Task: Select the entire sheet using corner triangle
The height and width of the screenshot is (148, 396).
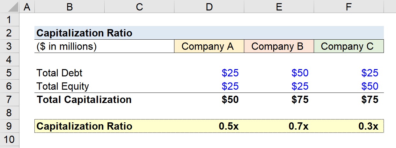Action: click(x=10, y=6)
